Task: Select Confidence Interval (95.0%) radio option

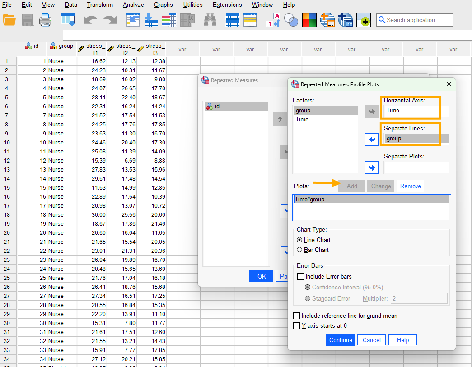Action: click(x=308, y=287)
